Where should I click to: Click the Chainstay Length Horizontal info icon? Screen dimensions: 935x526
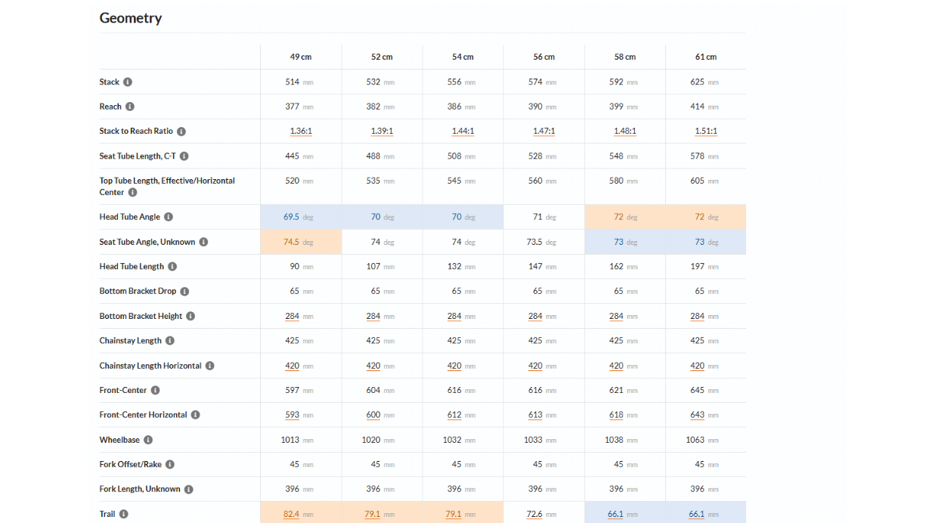pyautogui.click(x=210, y=366)
